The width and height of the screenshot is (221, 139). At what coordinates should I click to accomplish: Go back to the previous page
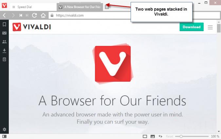tap(4, 15)
